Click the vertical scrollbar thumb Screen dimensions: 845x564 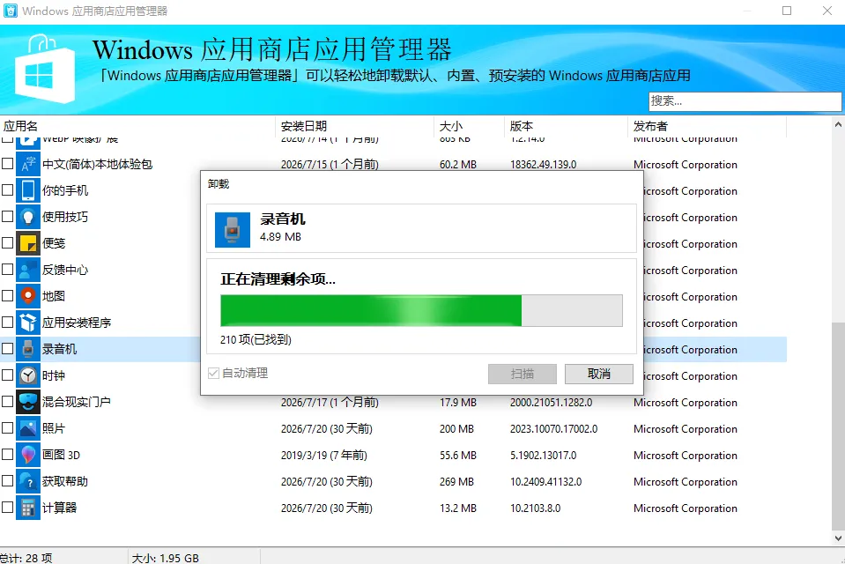pos(838,426)
